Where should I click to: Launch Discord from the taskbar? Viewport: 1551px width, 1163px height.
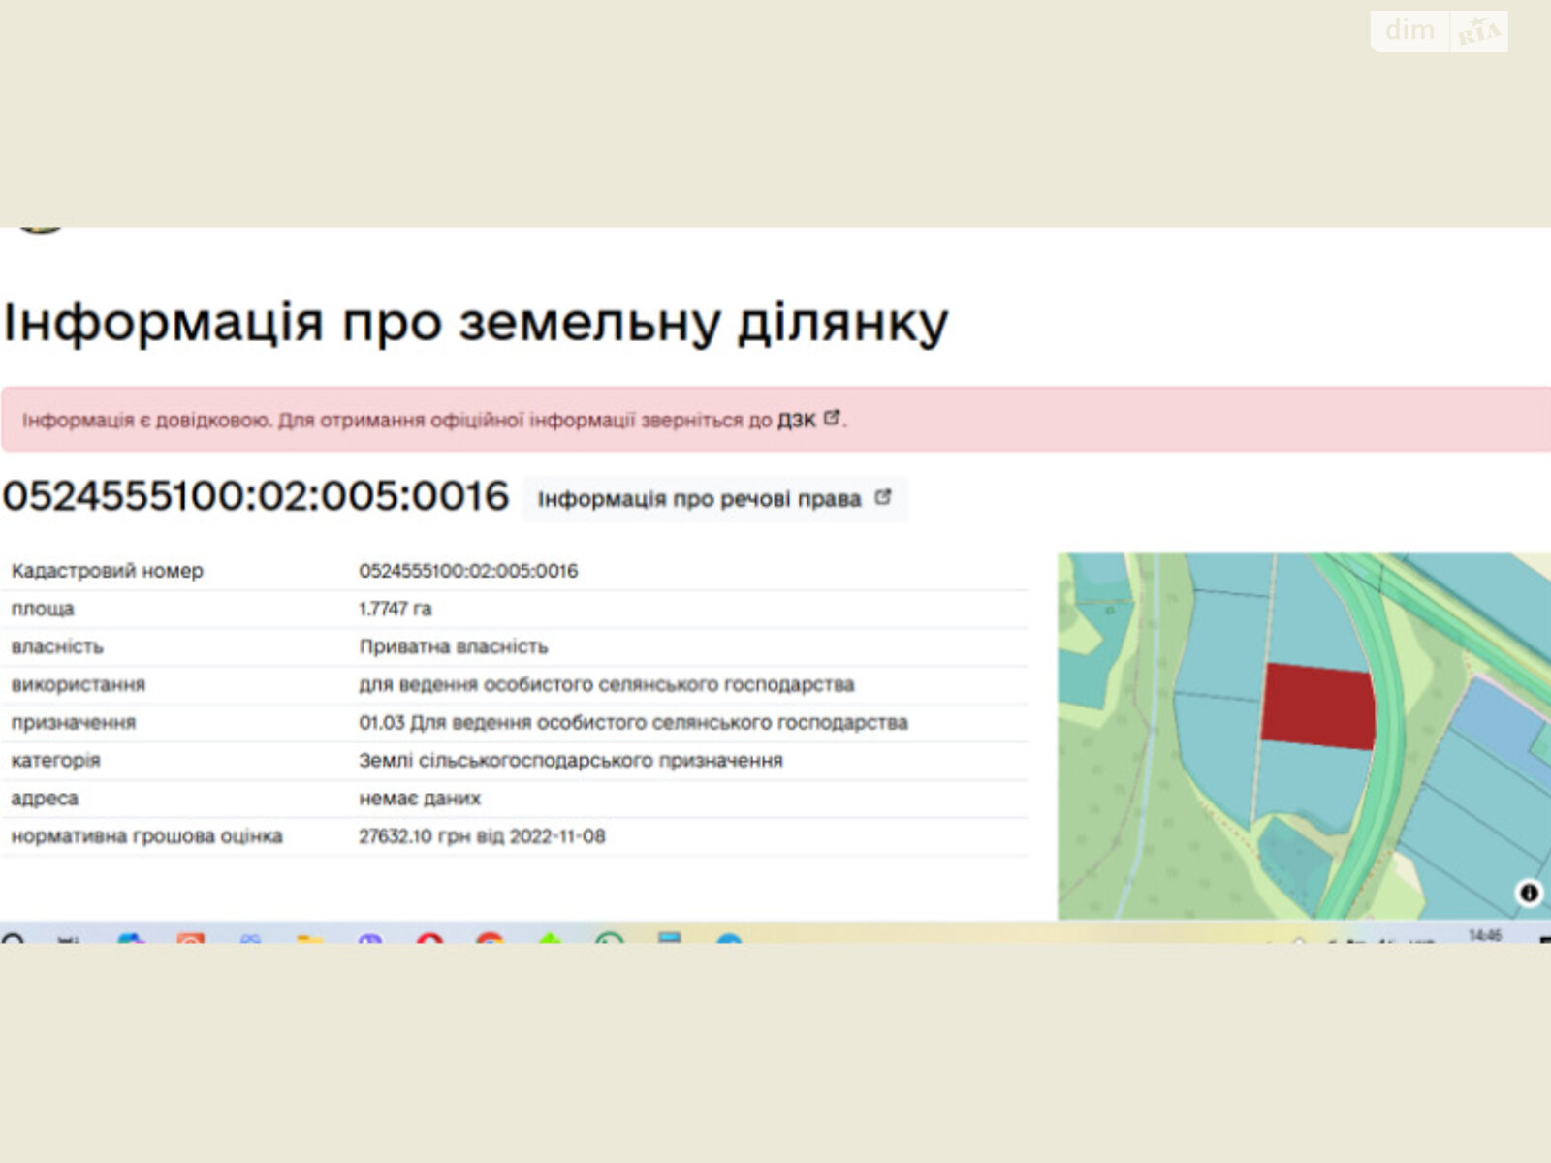point(368,936)
